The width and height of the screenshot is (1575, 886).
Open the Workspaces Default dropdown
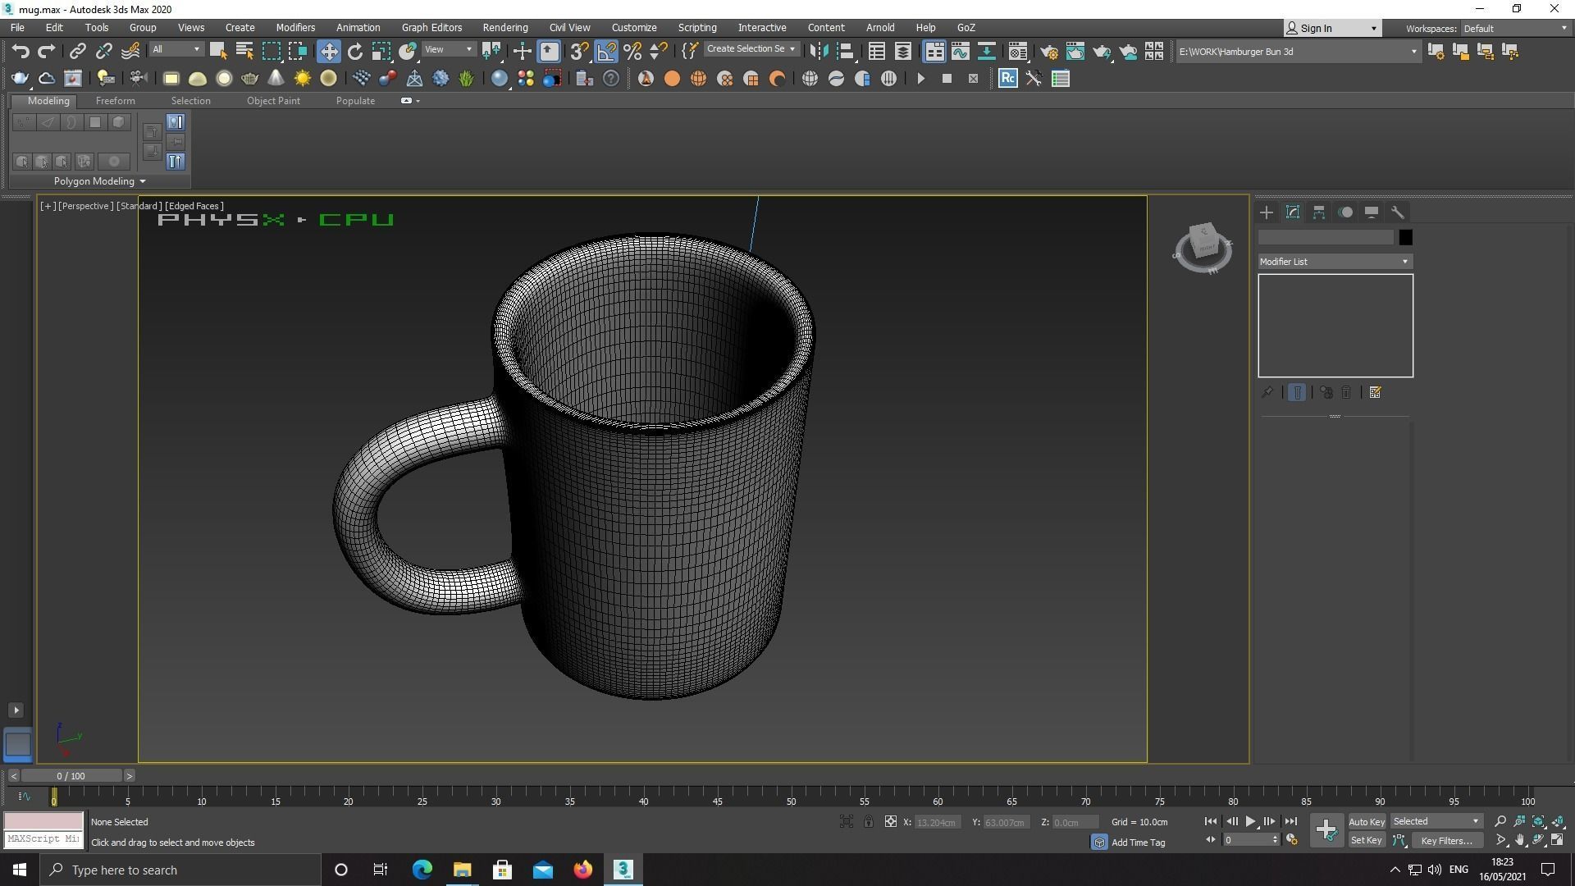[x=1514, y=29]
